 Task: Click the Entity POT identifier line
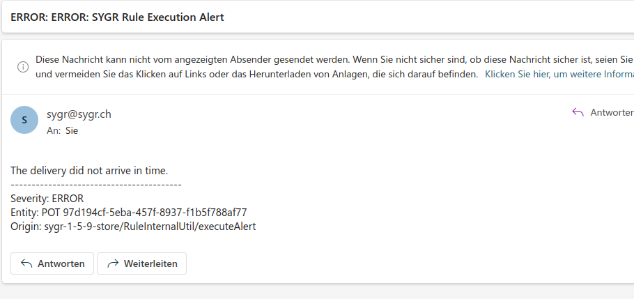(129, 213)
